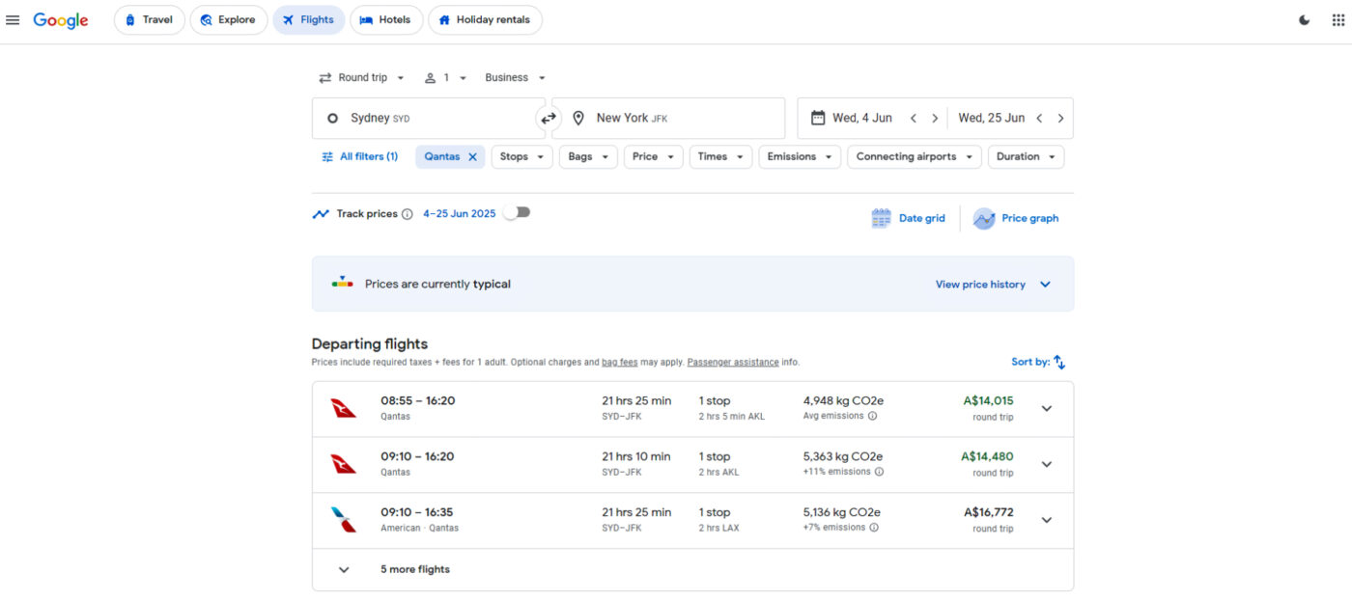Open the Times filter dropdown
This screenshot has height=601, width=1352.
click(x=720, y=157)
